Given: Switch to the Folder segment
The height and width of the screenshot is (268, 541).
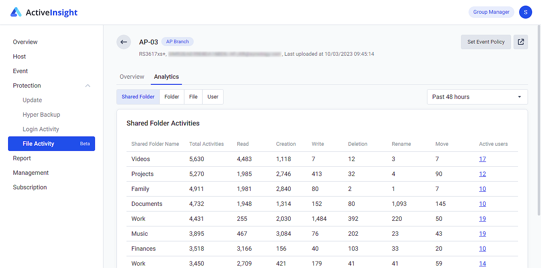Looking at the screenshot, I should 172,97.
